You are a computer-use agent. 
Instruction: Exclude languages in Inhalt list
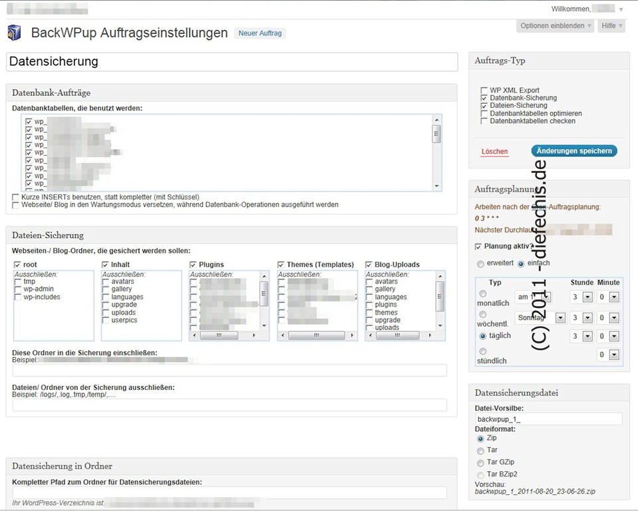[x=106, y=297]
